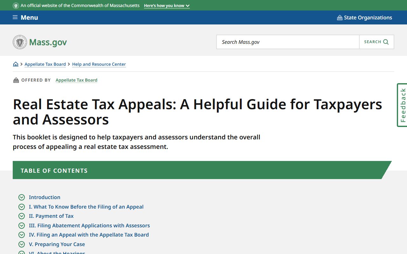Viewport: 407px width, 254px height.
Task: Expand the "Here's how you know" dropdown
Action: (167, 6)
